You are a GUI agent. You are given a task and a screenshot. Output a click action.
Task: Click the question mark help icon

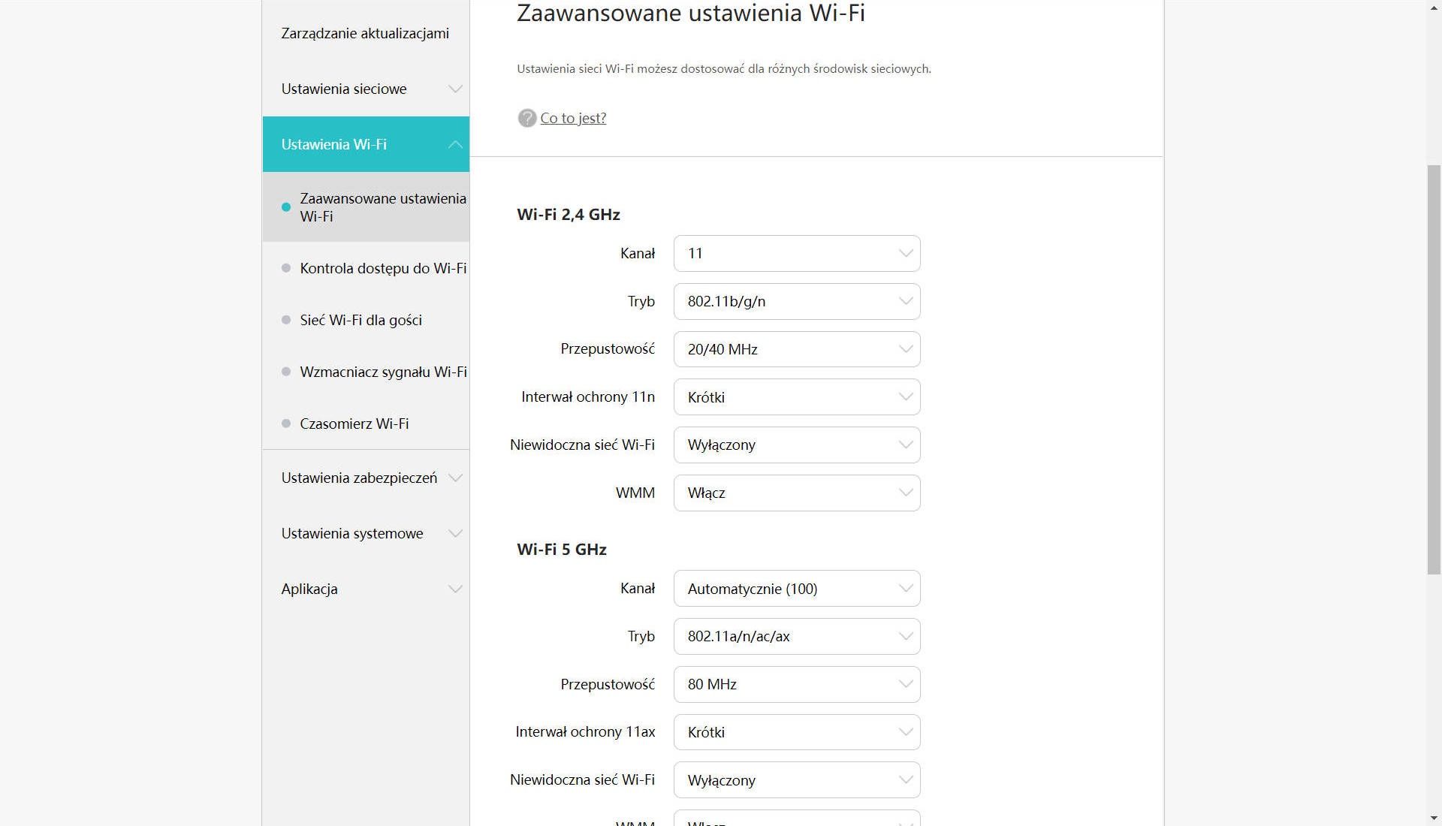click(x=526, y=118)
